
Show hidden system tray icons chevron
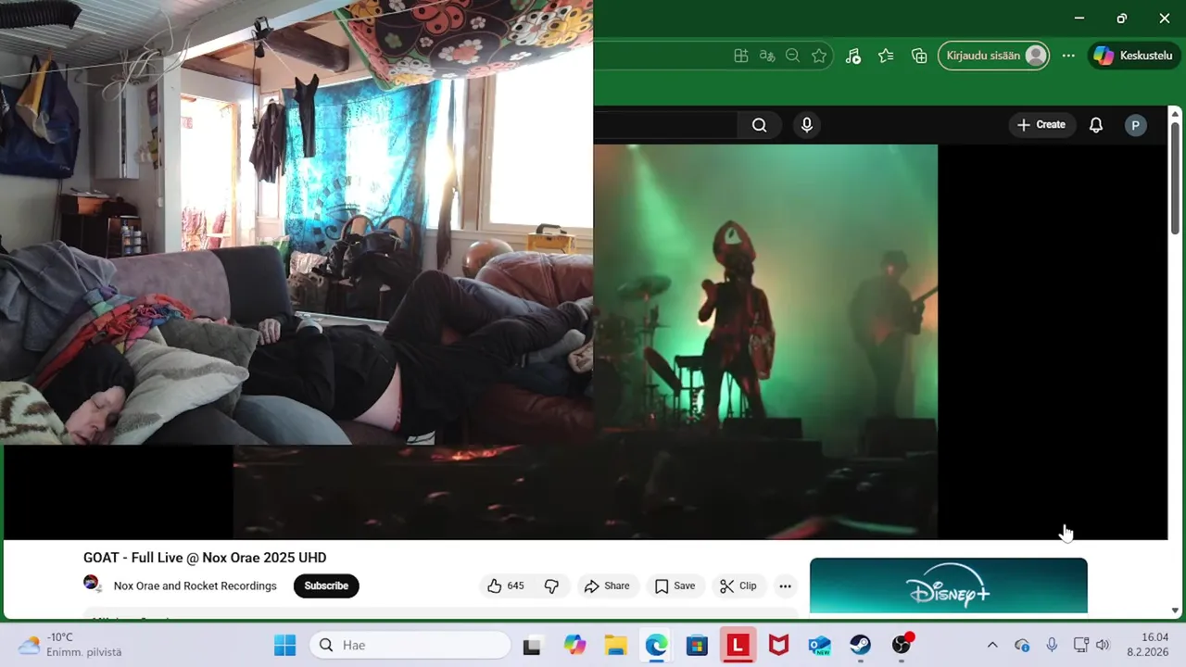pos(992,645)
